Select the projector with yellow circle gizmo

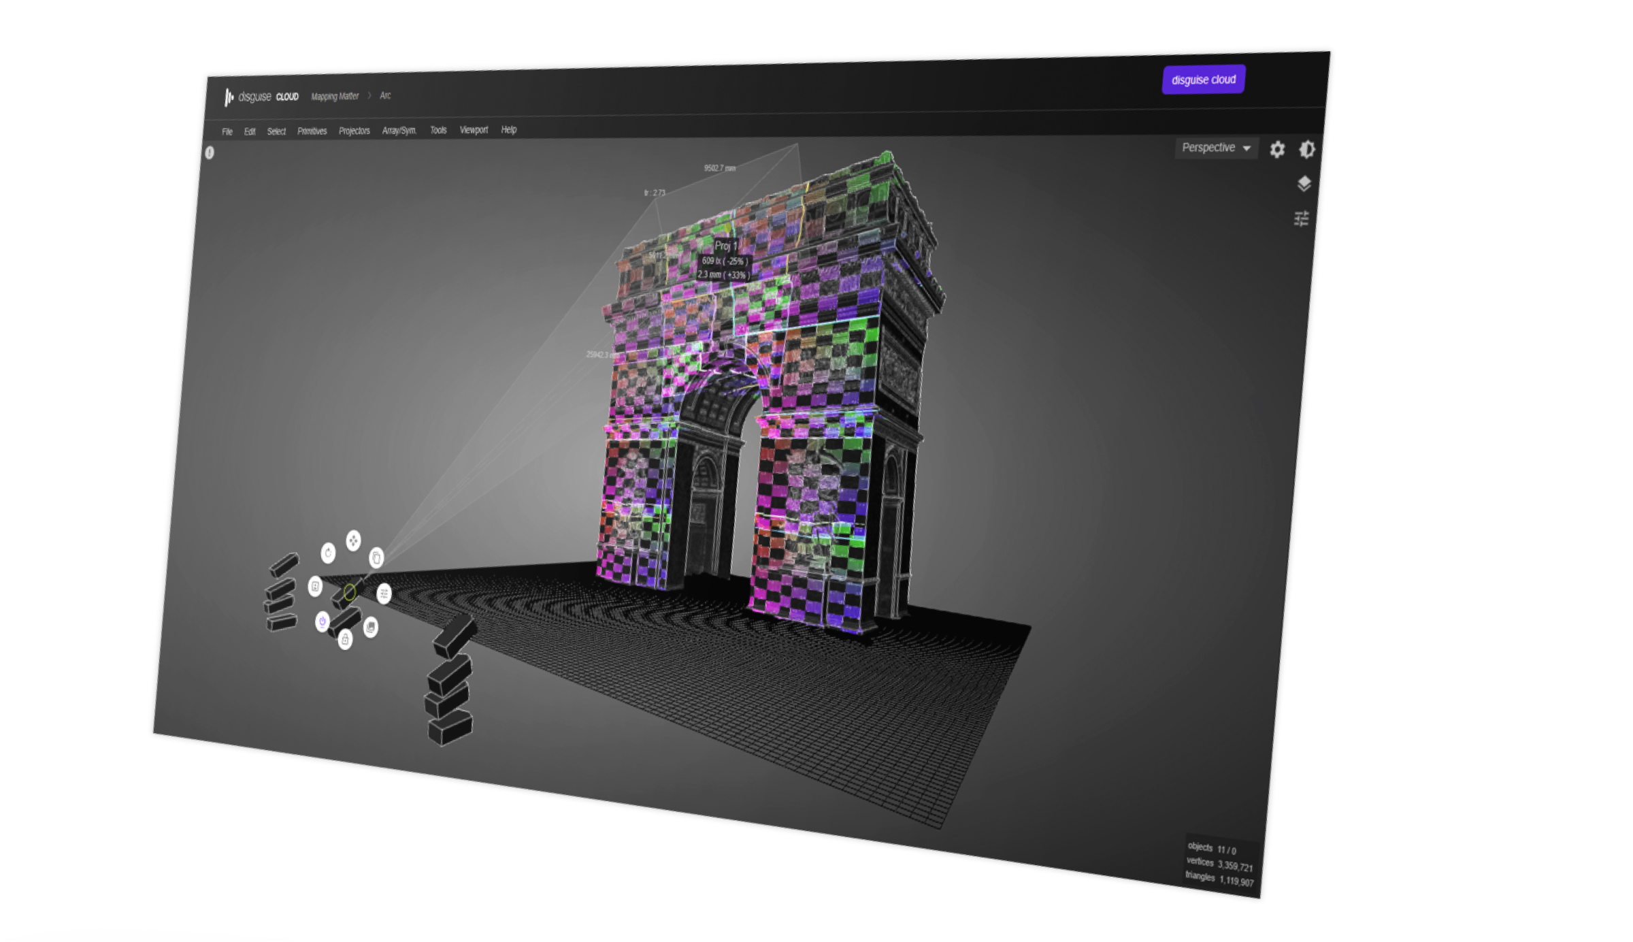click(349, 592)
